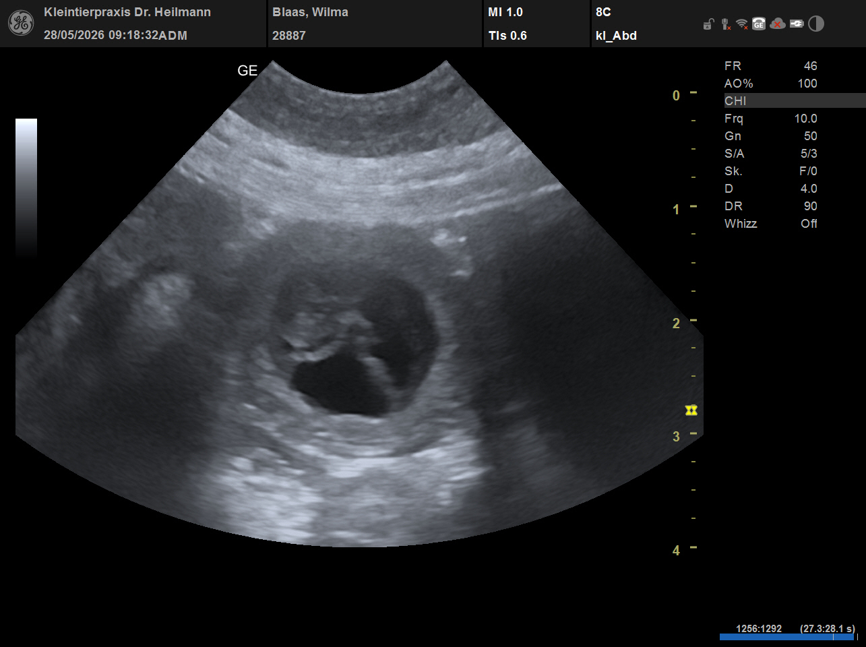
Task: Click the MI 1.0 readout
Action: tap(505, 12)
